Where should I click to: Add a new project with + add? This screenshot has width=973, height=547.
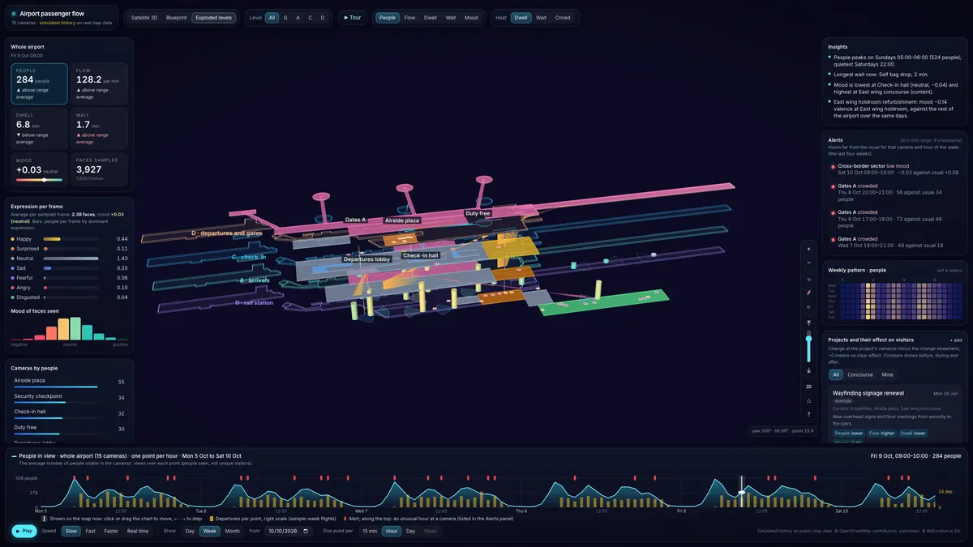coord(955,340)
